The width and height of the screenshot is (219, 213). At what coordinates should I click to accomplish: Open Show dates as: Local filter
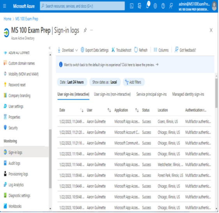pos(105,82)
